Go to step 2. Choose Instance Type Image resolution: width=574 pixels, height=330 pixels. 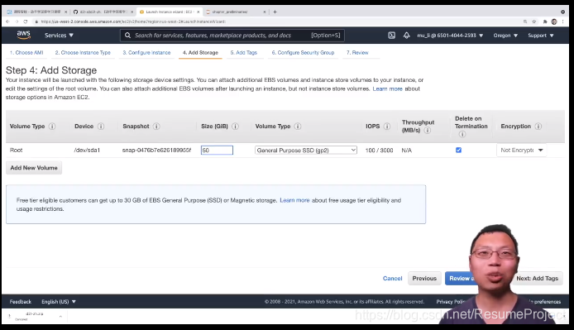coord(83,53)
